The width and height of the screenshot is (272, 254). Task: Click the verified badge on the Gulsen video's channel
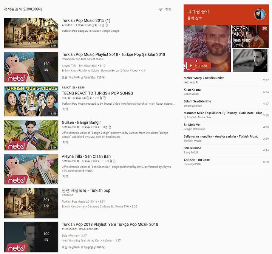click(78, 127)
